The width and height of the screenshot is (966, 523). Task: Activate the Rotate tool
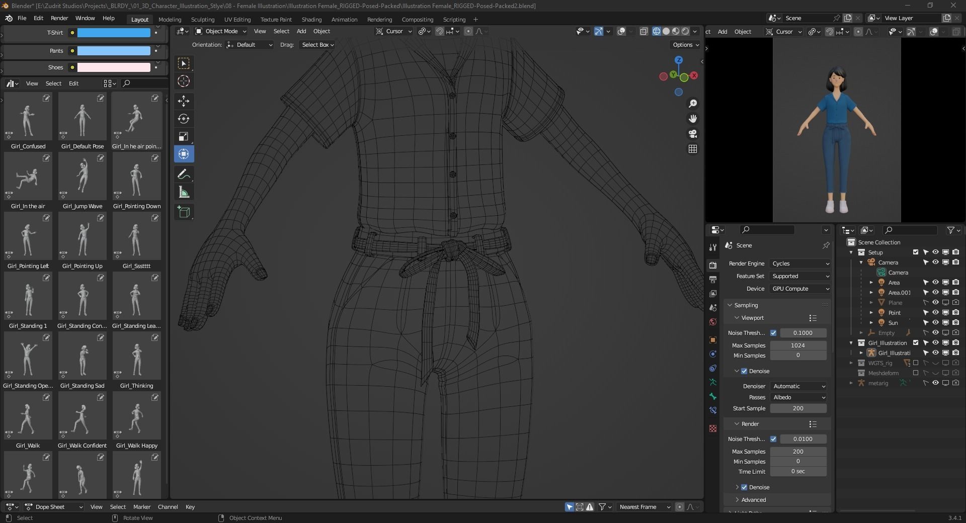pos(184,119)
